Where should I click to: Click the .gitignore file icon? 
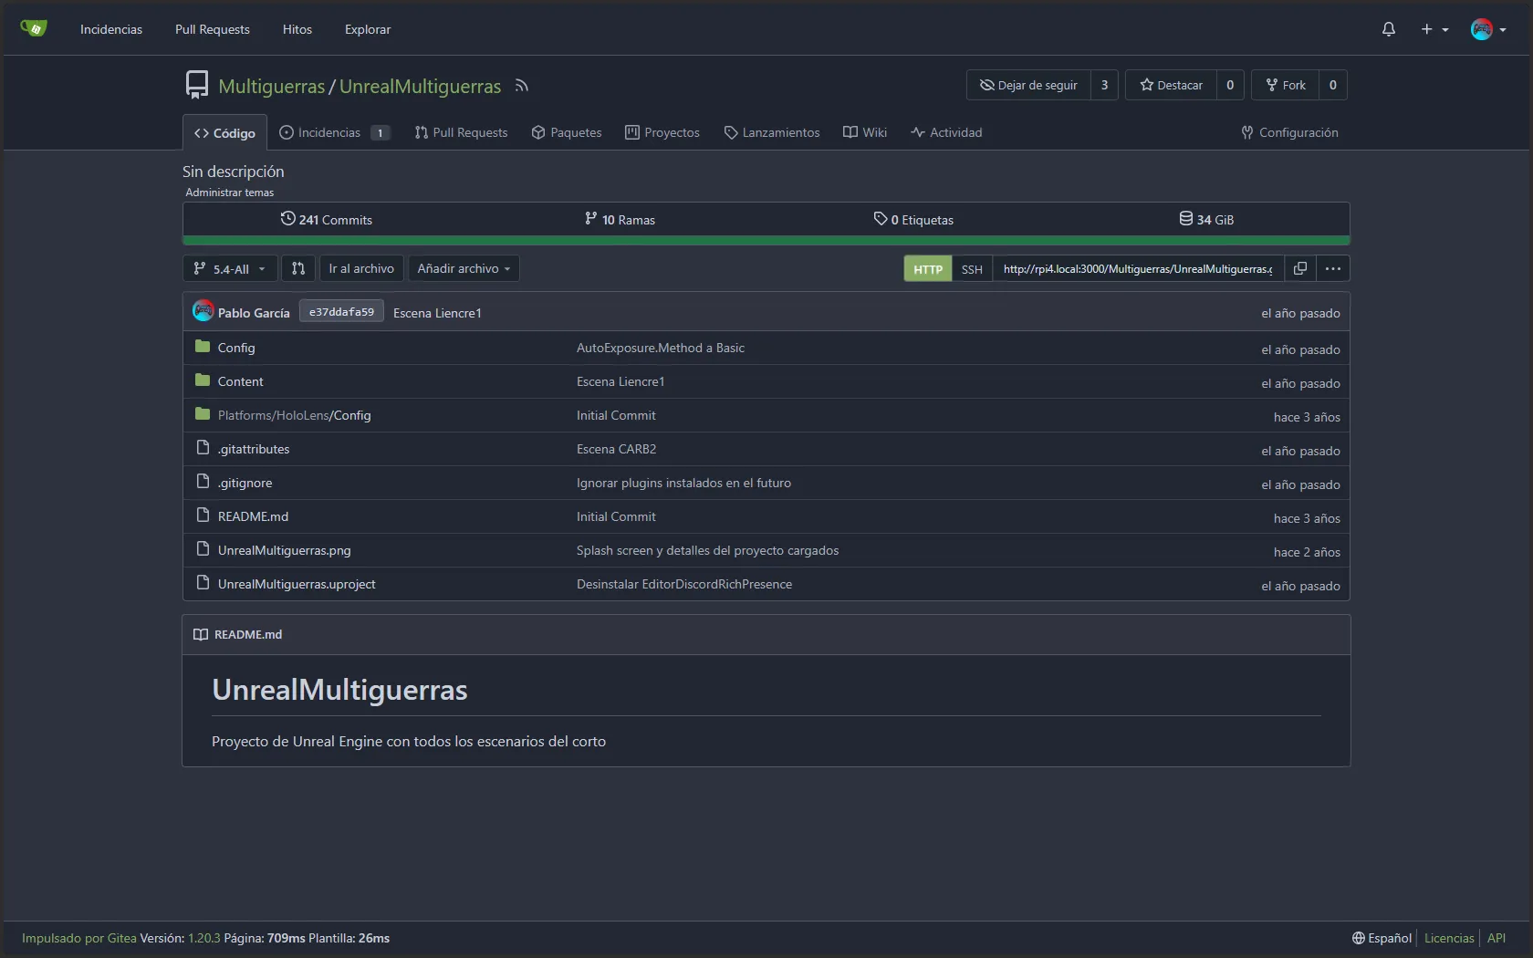(203, 482)
